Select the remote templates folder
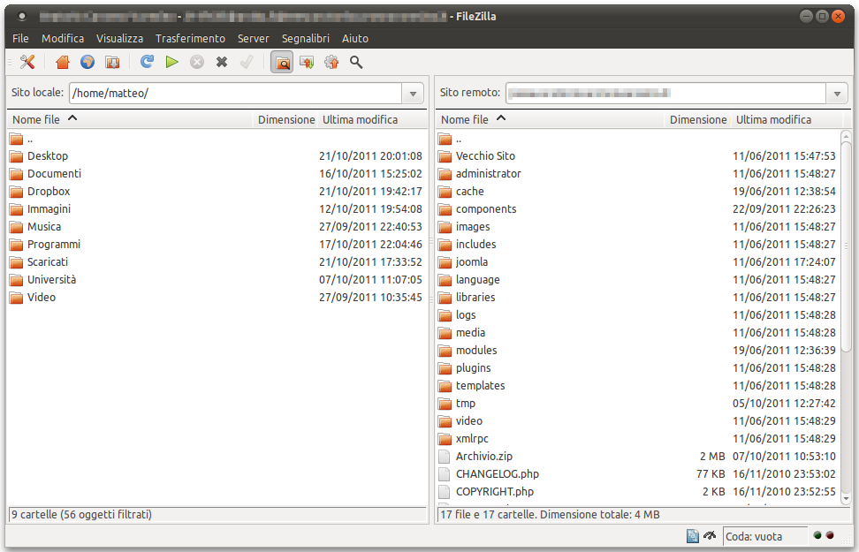Viewport: 859px width, 552px height. [638, 386]
